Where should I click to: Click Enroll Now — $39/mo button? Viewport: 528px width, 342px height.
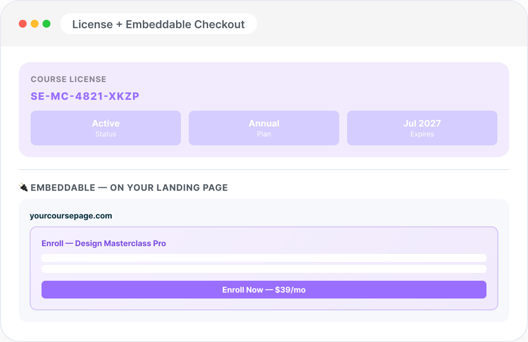(x=264, y=290)
